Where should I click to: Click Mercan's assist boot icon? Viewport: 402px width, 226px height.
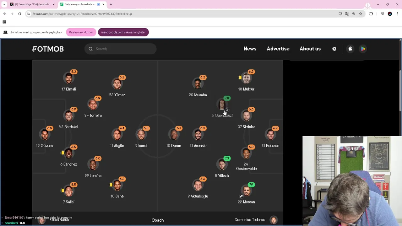point(241,196)
